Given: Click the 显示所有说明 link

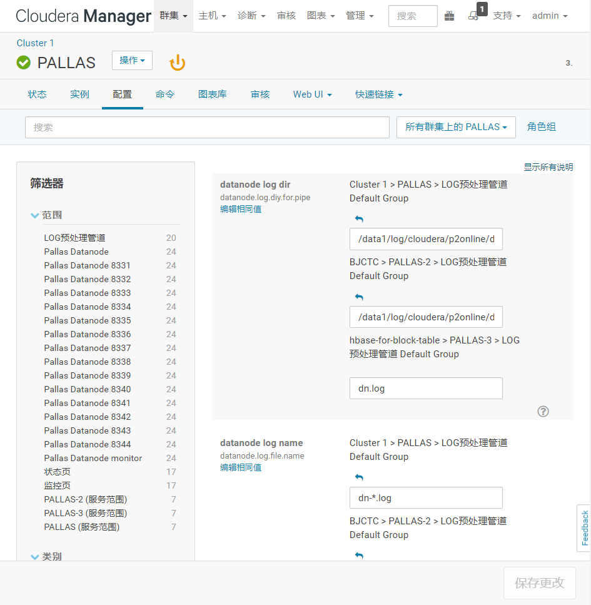Looking at the screenshot, I should 548,167.
